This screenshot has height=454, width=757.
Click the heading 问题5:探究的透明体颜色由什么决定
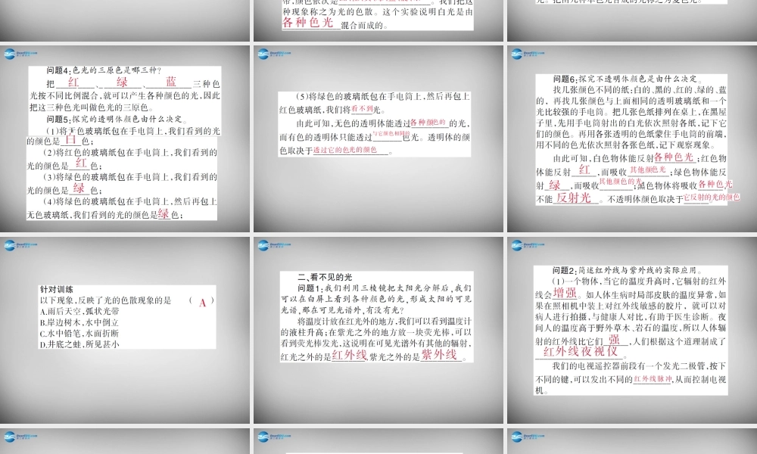pyautogui.click(x=117, y=119)
